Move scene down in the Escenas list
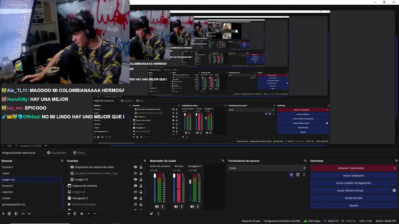This screenshot has height=224, width=399. (x=29, y=214)
